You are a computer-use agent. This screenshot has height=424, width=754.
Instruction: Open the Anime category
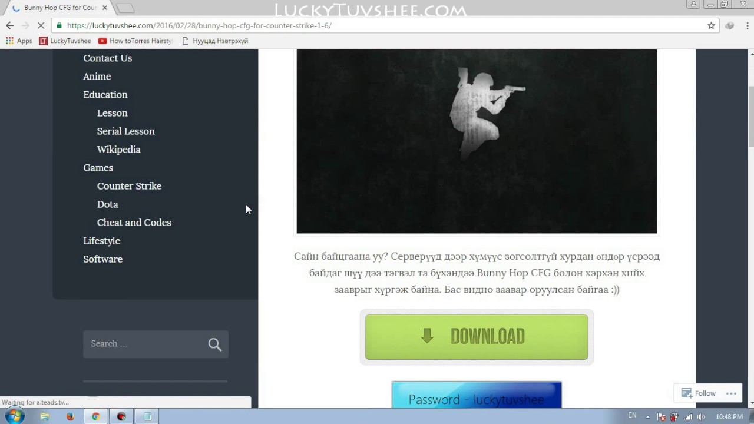[97, 76]
